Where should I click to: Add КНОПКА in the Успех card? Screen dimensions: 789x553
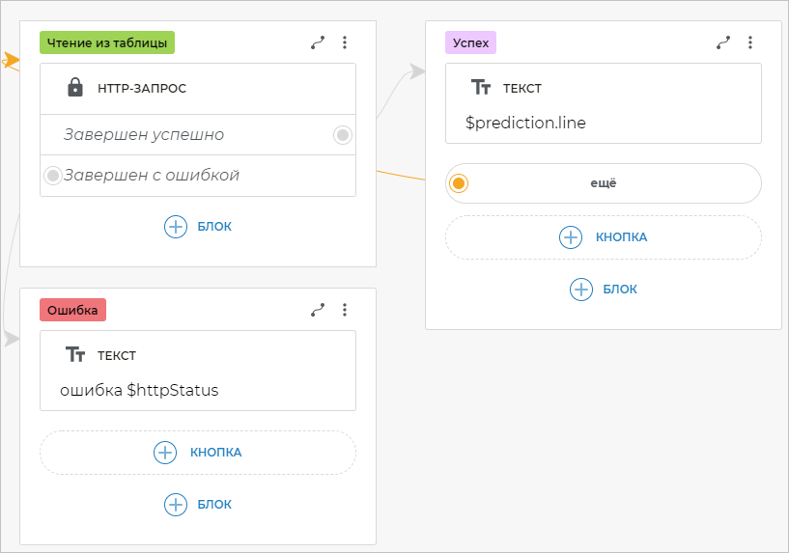tap(604, 237)
